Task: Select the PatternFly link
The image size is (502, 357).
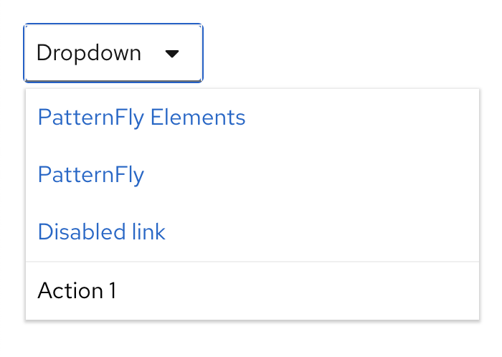Action: [x=91, y=175]
